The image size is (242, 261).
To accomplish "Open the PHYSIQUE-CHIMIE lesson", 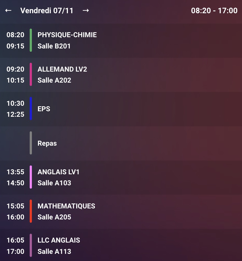I will [67, 35].
